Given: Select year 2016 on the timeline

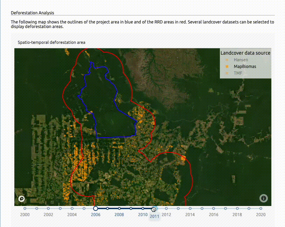Looking at the screenshot, I should pos(214,208).
